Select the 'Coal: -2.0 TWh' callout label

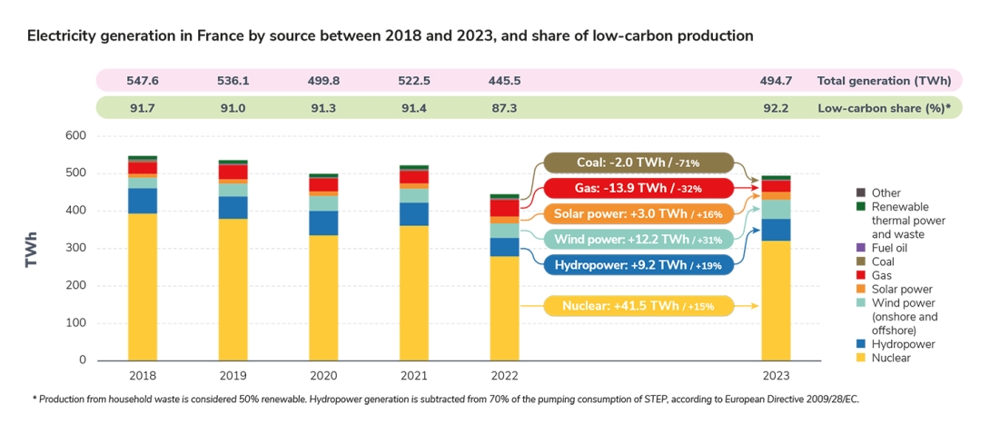[639, 163]
